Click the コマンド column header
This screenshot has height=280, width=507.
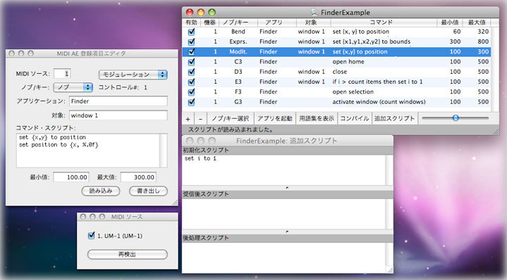(384, 23)
